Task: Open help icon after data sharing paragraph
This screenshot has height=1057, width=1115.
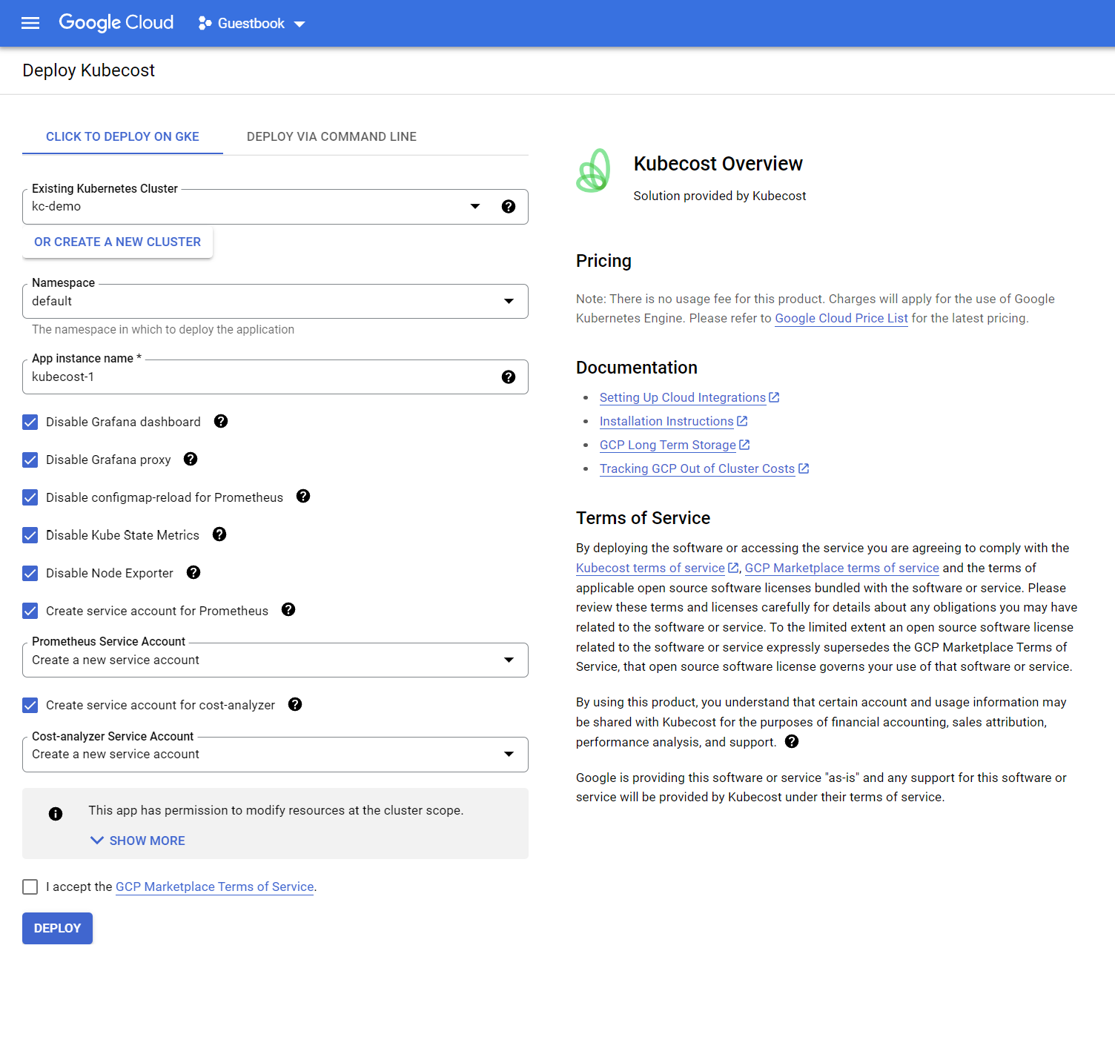Action: (792, 741)
